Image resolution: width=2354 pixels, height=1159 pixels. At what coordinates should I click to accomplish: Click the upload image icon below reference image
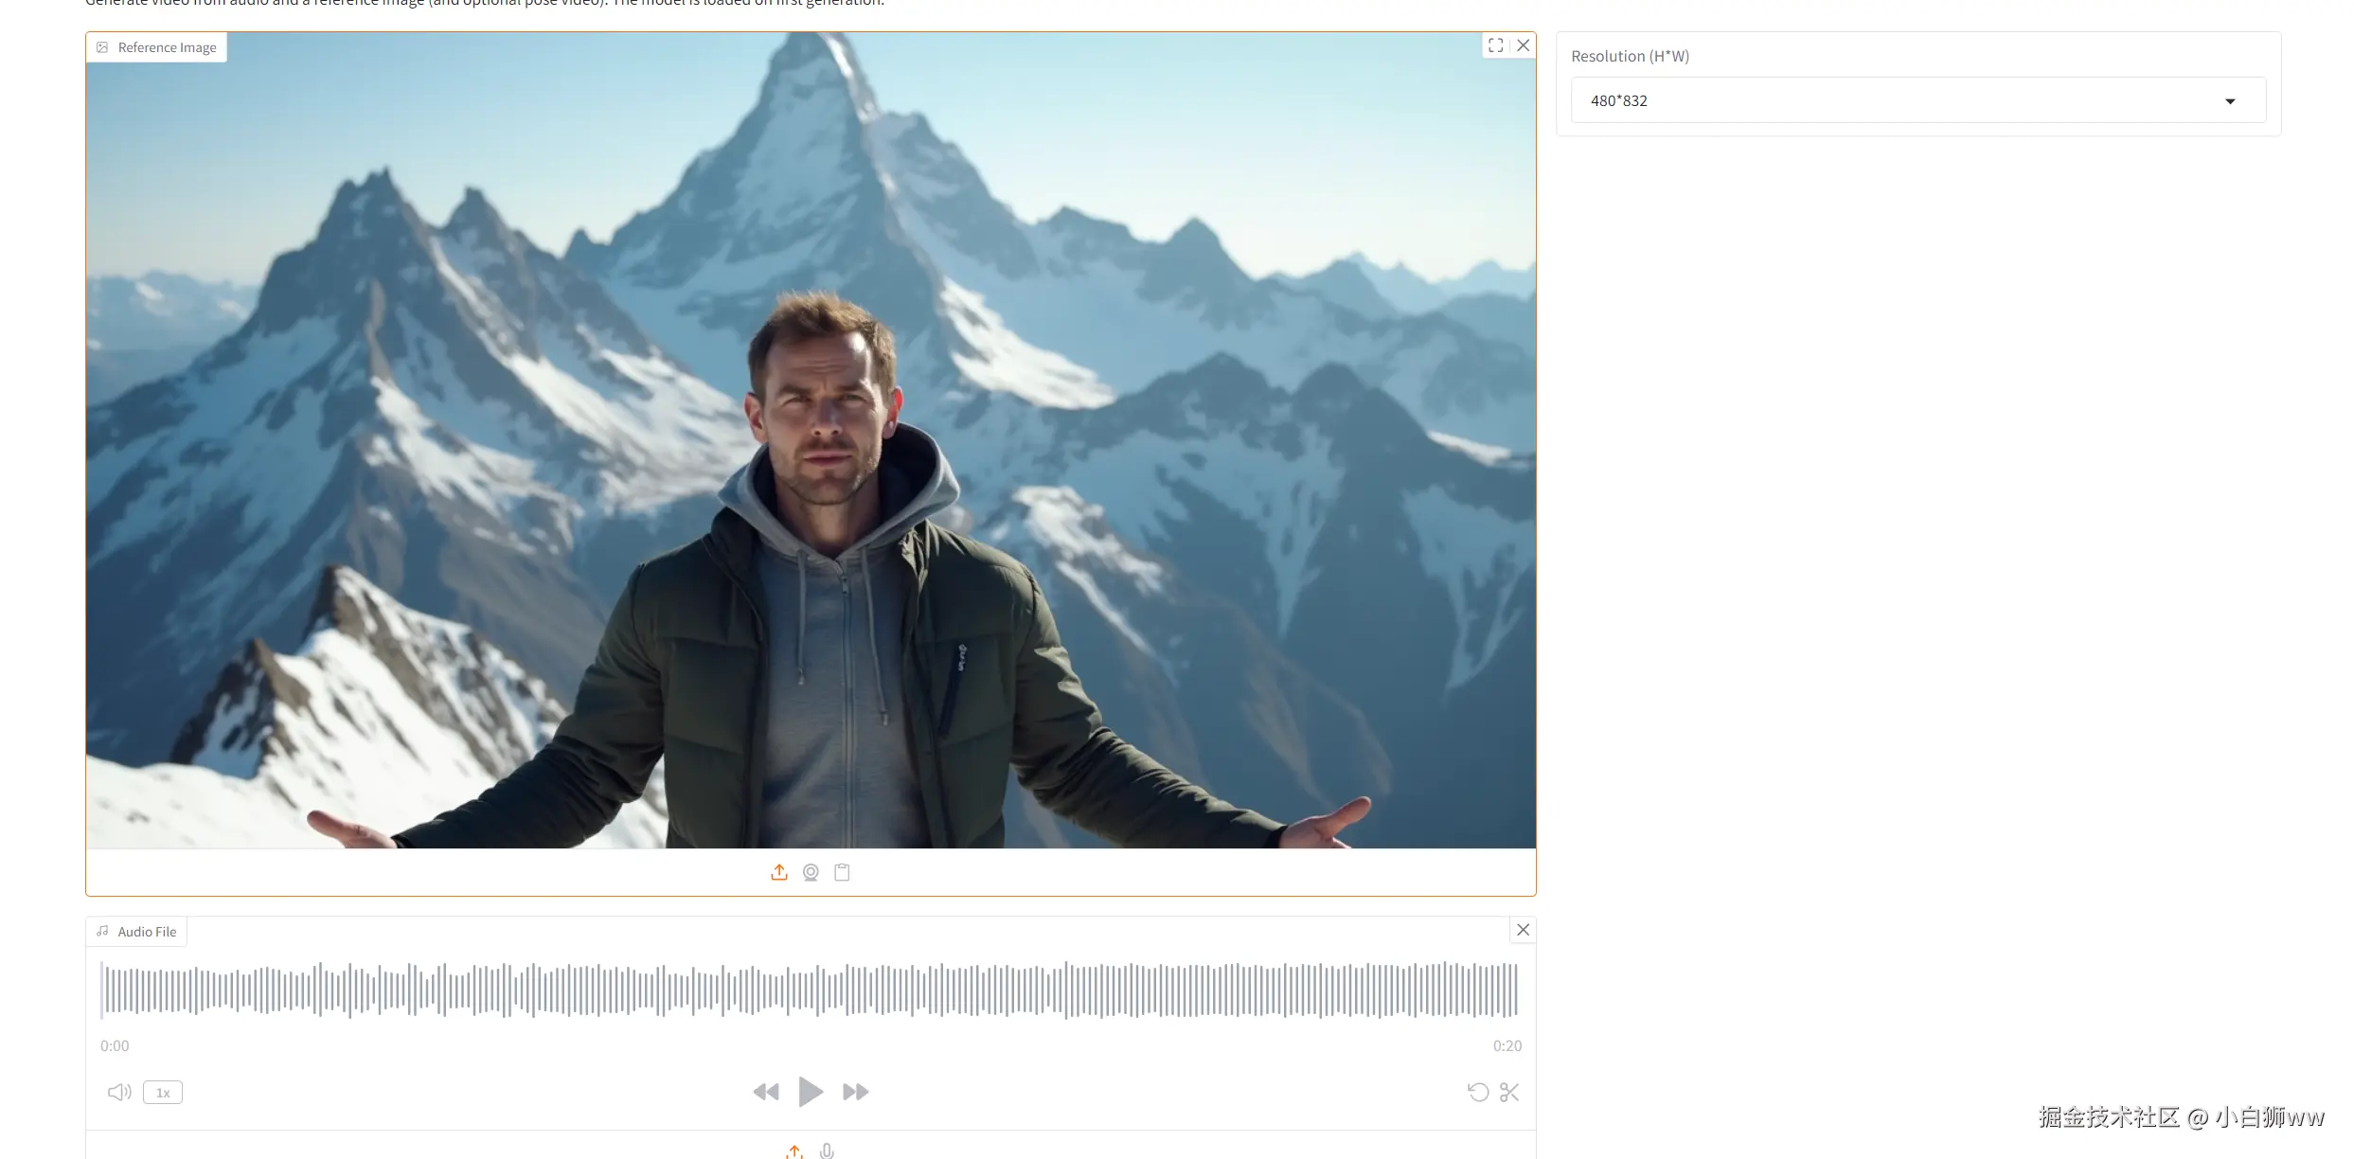(778, 872)
